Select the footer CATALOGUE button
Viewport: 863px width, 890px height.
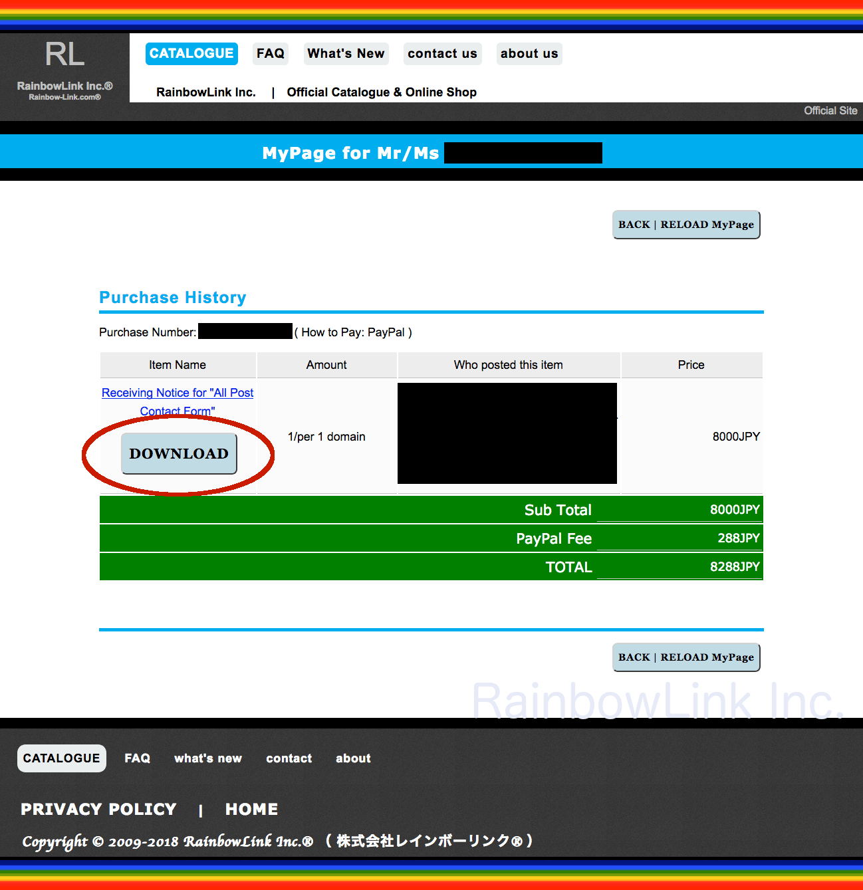[x=61, y=758]
